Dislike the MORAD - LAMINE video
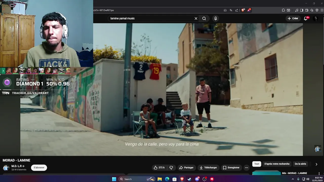324x182 pixels. [171, 168]
